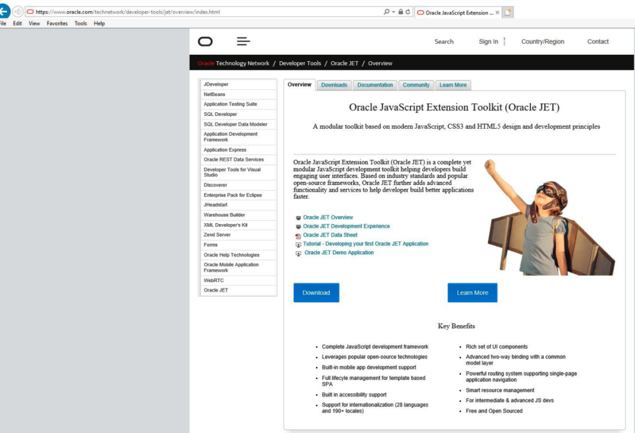Screen dimensions: 635x433
Task: Click Country/Region link
Action: coord(543,42)
